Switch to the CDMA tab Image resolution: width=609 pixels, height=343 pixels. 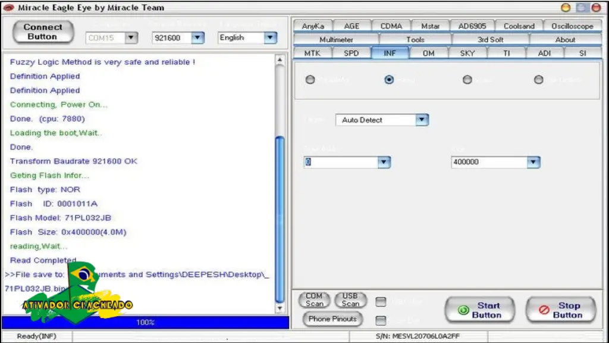(391, 26)
